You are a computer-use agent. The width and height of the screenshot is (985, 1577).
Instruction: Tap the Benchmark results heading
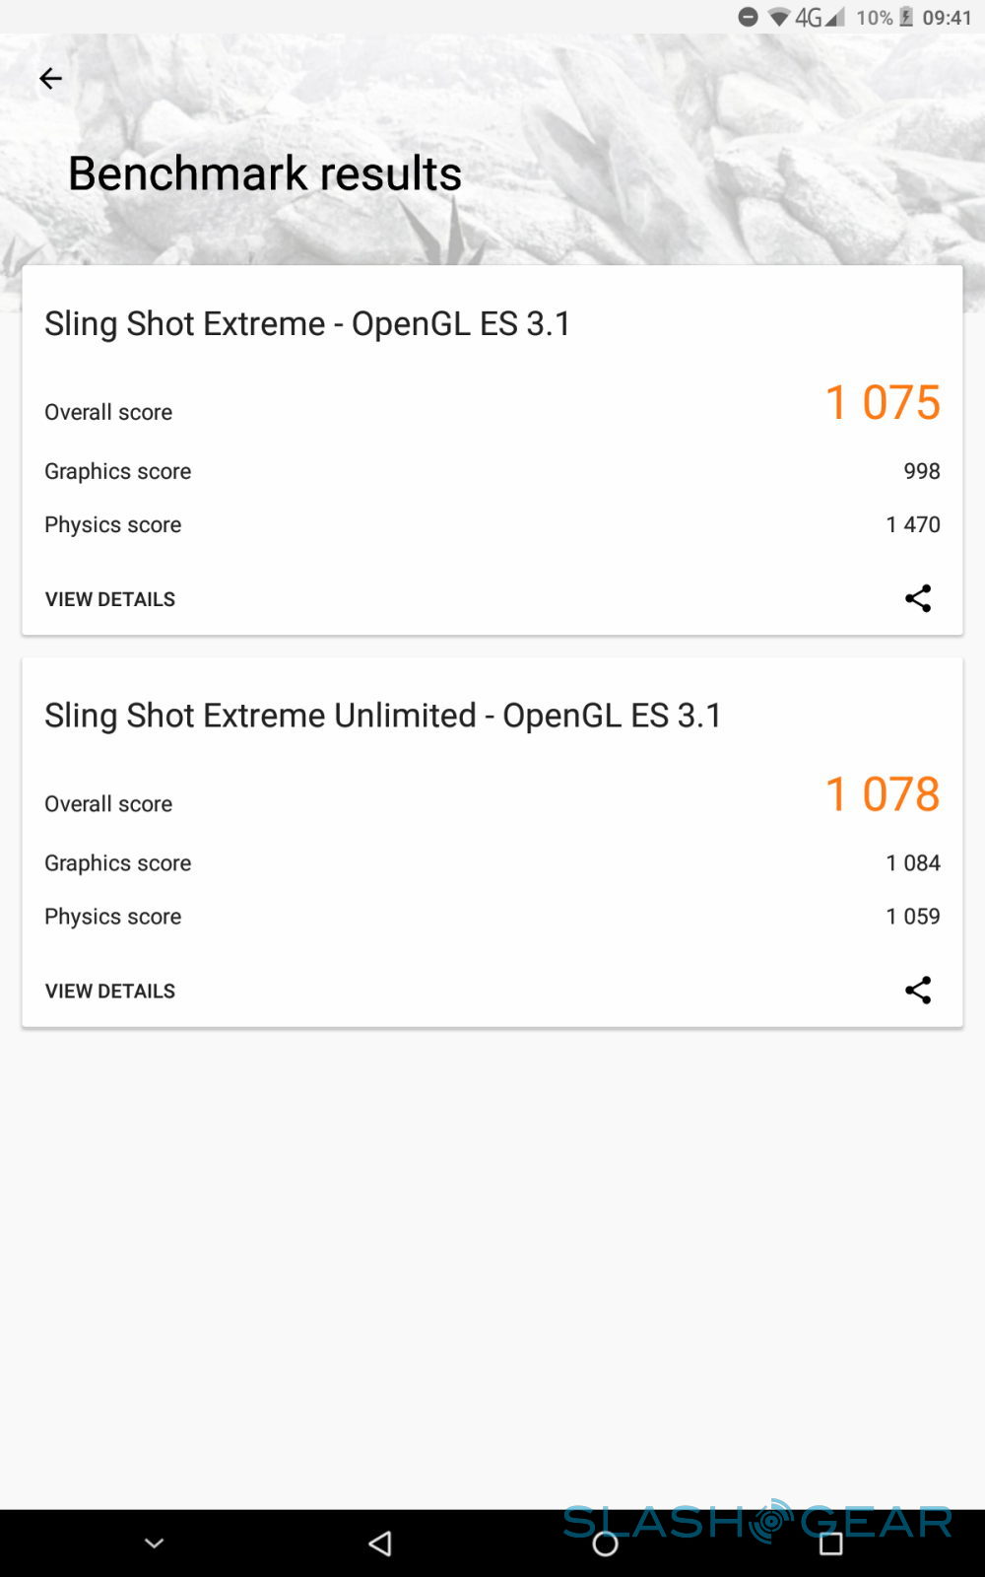(x=265, y=173)
